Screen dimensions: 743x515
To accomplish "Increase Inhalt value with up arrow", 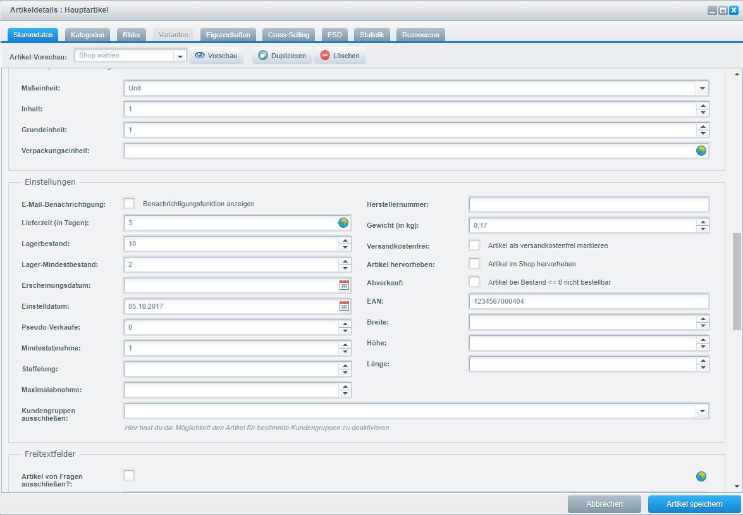I will pos(703,106).
